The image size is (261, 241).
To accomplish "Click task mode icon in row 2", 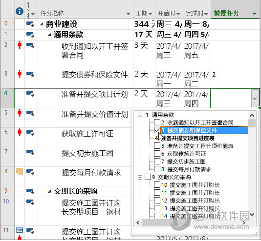I will click(30, 45).
